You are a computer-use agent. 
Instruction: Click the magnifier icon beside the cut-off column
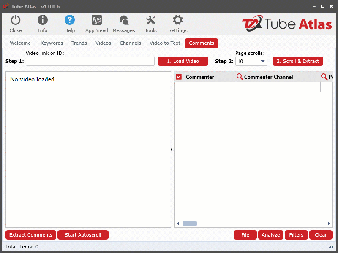(324, 77)
